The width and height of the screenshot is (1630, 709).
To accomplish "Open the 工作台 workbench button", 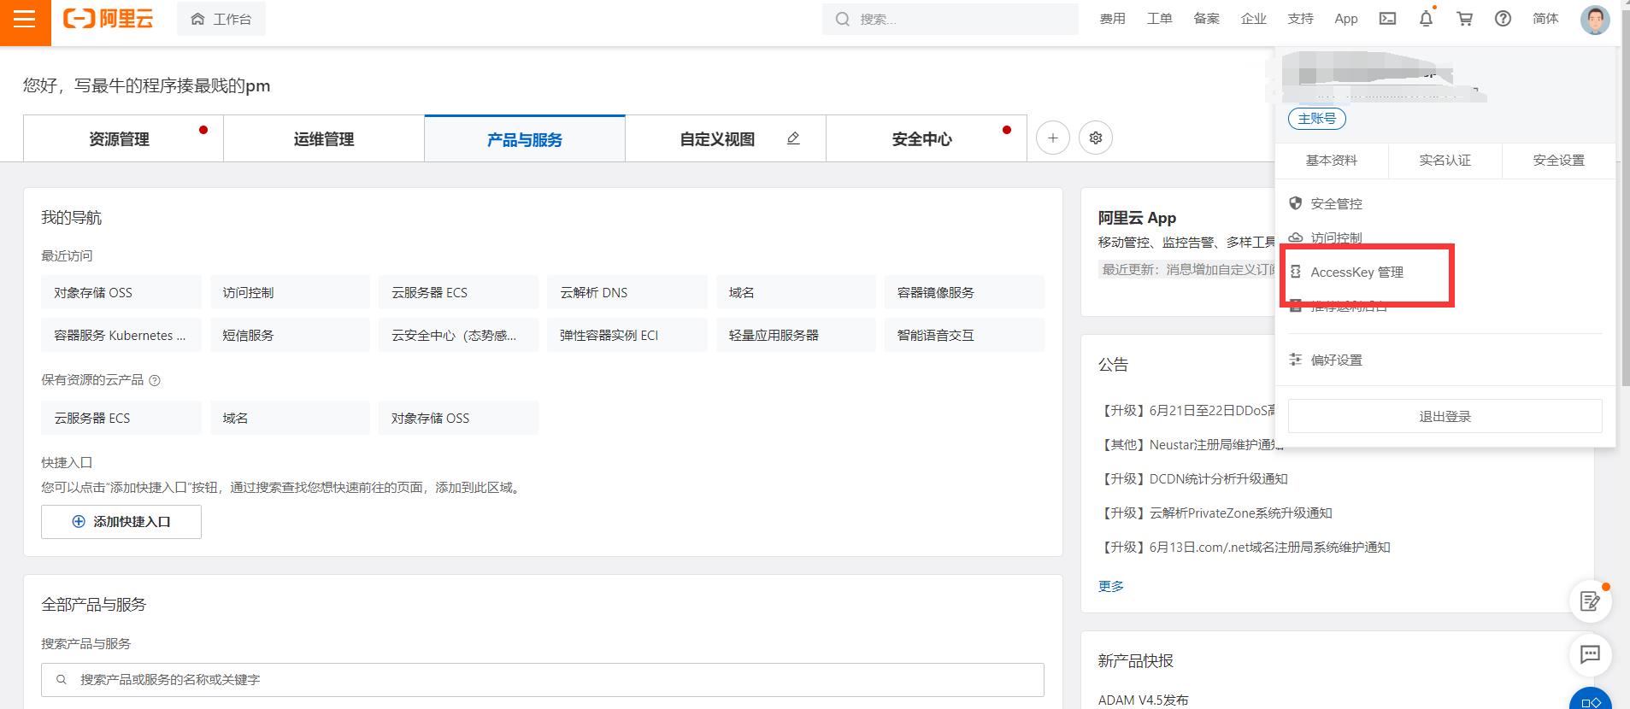I will [x=221, y=19].
